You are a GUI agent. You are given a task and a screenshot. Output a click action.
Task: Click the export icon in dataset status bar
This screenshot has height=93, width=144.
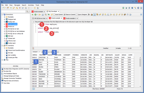pyautogui.click(x=33, y=89)
